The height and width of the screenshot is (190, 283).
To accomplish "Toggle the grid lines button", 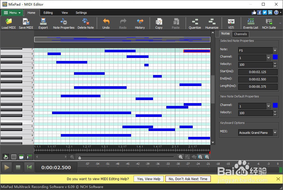I will click(x=14, y=157).
